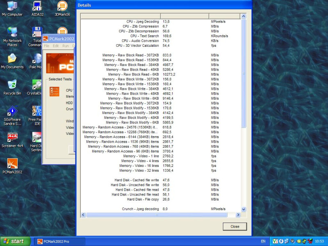Screen dimensions: 328x246
Task: Close the Details dialog with Close button
Action: point(235,227)
